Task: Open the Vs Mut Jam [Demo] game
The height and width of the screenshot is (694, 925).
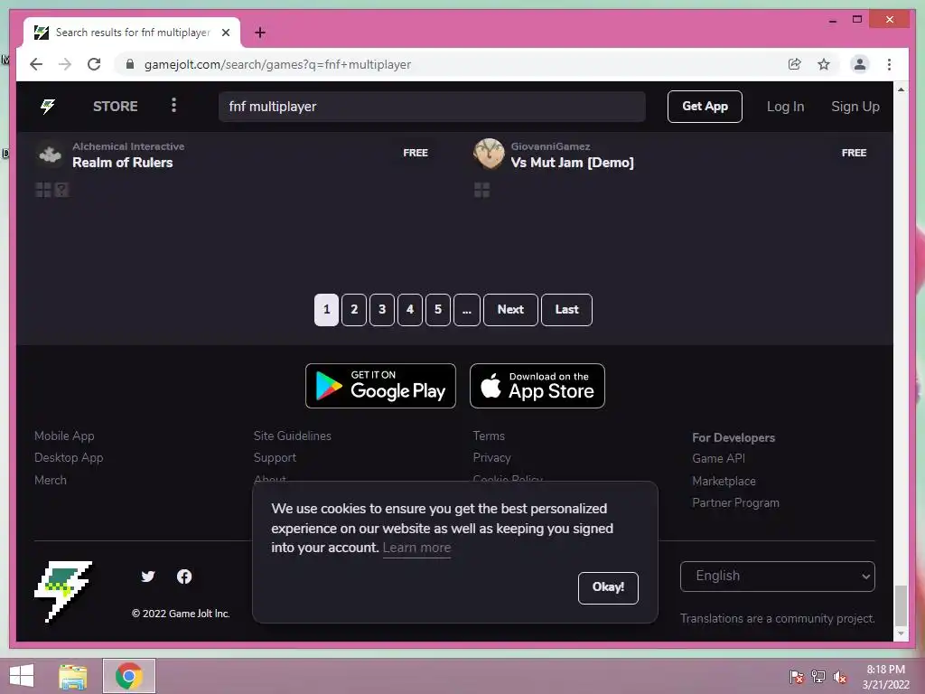Action: click(572, 163)
